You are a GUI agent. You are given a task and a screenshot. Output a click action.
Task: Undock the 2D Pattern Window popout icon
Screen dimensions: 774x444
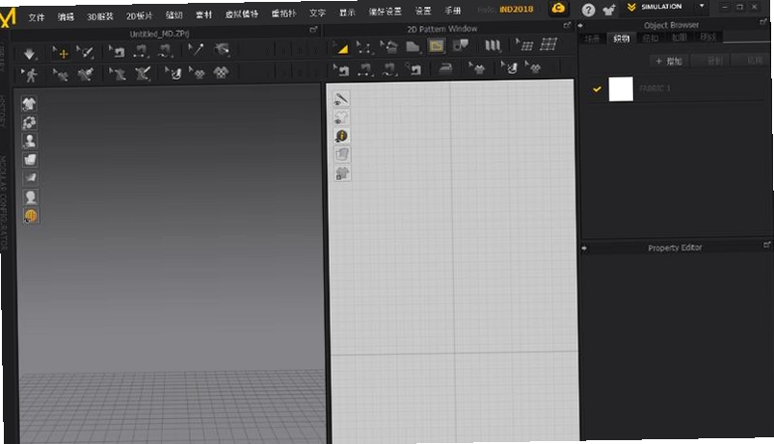click(567, 25)
